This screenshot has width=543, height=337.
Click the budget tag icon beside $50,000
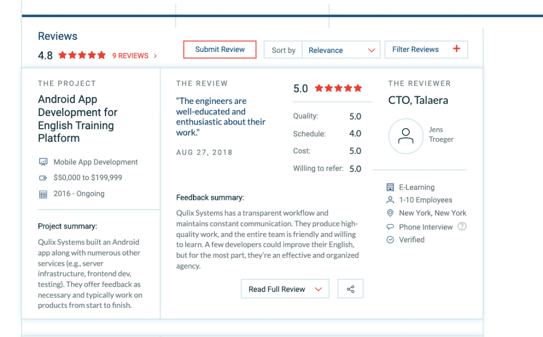coord(43,178)
